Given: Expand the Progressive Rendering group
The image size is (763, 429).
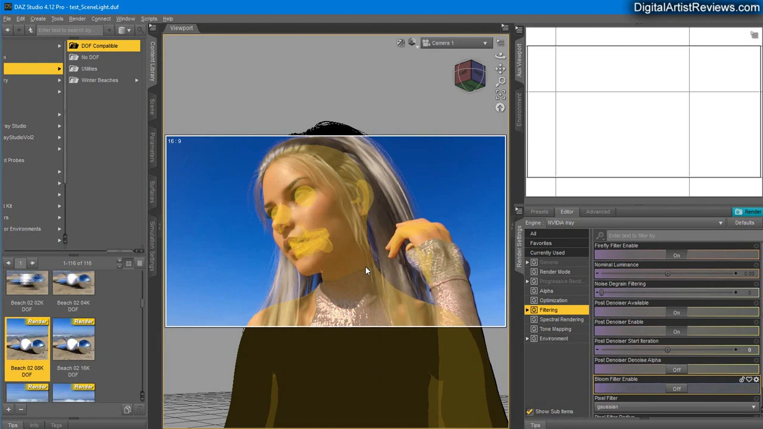Looking at the screenshot, I should 528,281.
